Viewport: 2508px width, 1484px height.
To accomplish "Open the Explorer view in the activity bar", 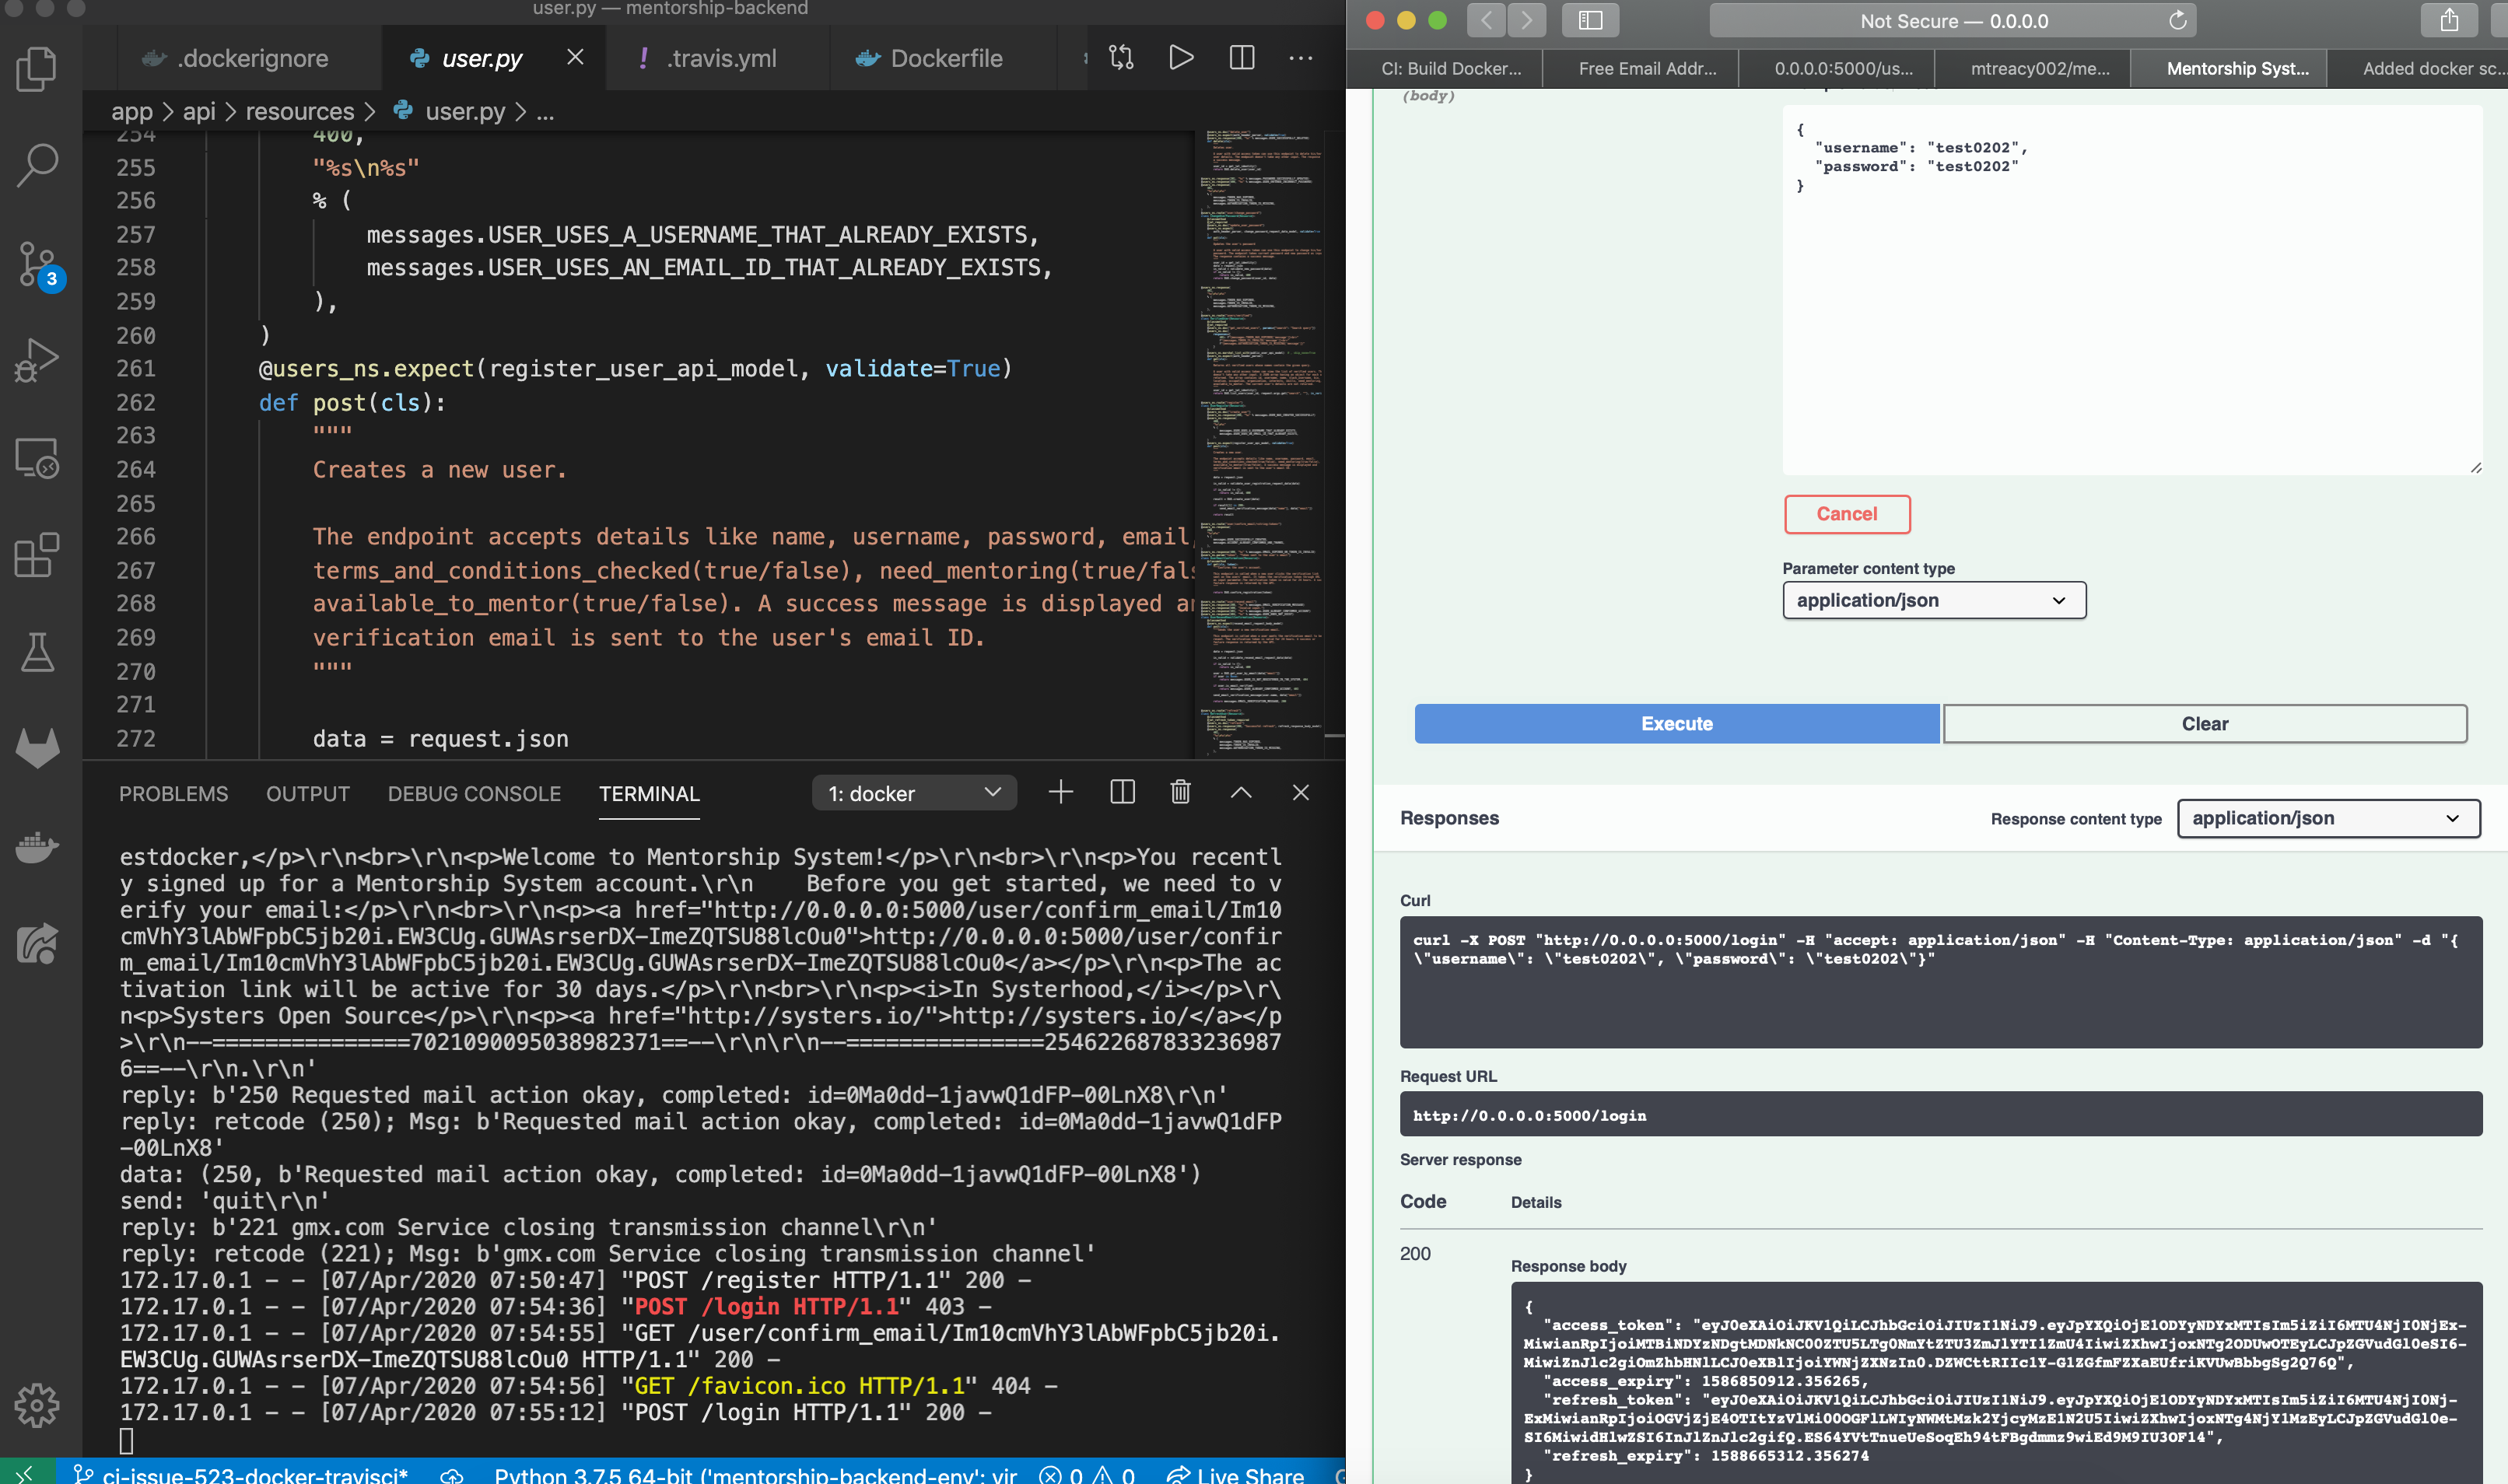I will coord(36,68).
